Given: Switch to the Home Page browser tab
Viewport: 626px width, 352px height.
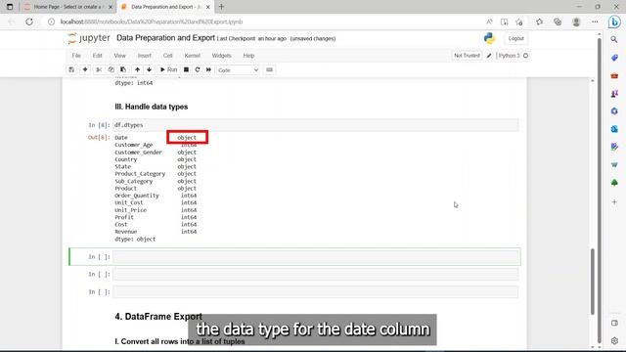Looking at the screenshot, I should pyautogui.click(x=67, y=7).
